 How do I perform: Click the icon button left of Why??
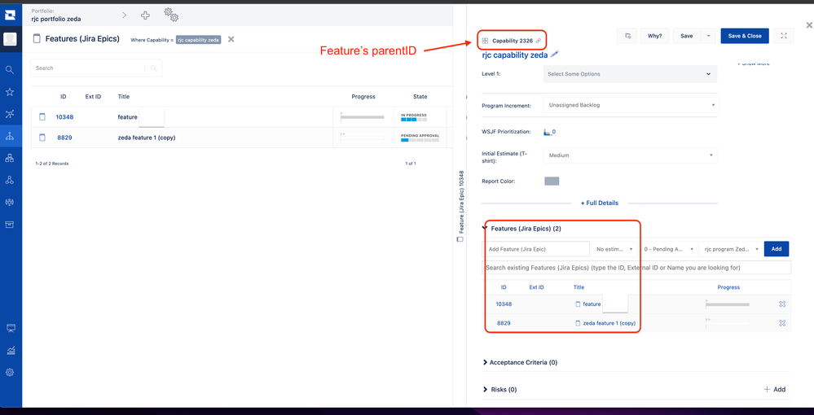point(627,36)
